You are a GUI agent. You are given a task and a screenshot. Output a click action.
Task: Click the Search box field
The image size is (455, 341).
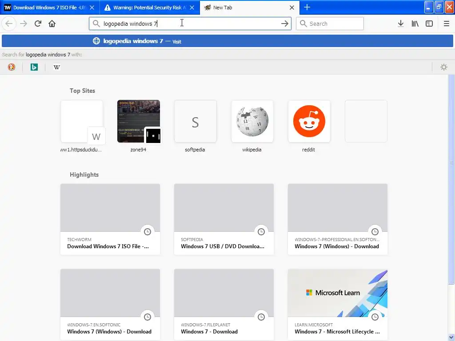pyautogui.click(x=330, y=24)
